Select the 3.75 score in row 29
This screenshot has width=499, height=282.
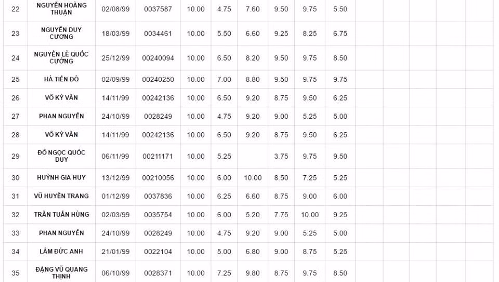tap(281, 156)
